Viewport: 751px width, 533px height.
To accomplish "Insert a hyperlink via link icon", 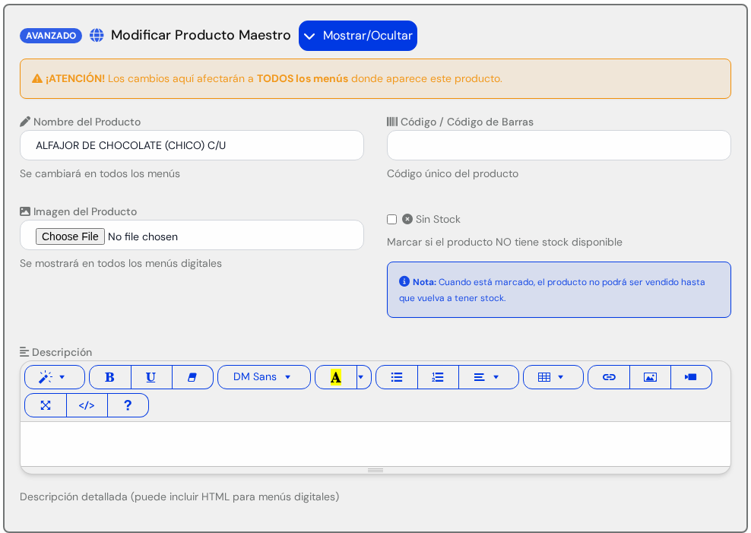I will [609, 377].
